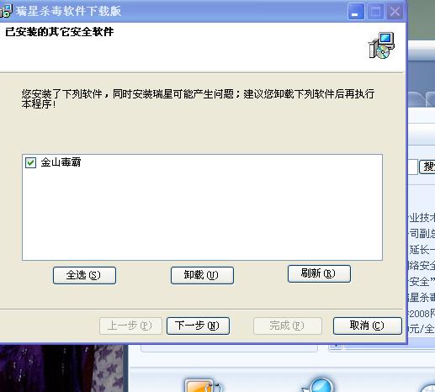Close the 瑞星杀毒软件下载版 installer window
Screen dimensions: 435x392
click(395, 12)
